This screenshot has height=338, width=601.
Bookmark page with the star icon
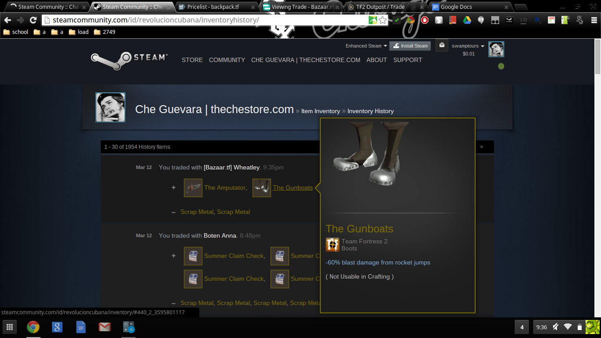383,20
